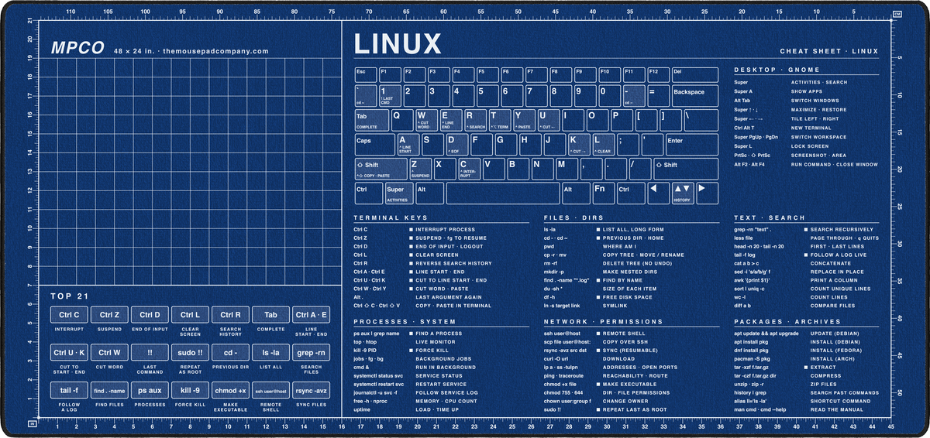The image size is (930, 438).
Task: Click the F5 function key
Action: pyautogui.click(x=487, y=76)
